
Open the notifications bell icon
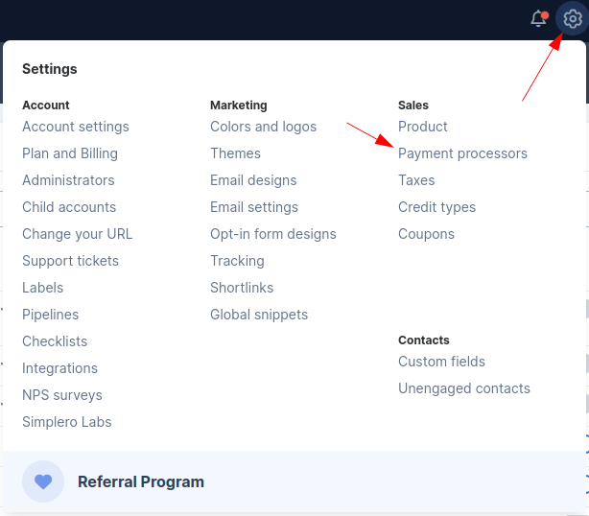(538, 18)
